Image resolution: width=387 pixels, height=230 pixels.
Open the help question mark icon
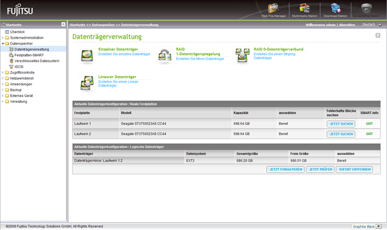377,36
